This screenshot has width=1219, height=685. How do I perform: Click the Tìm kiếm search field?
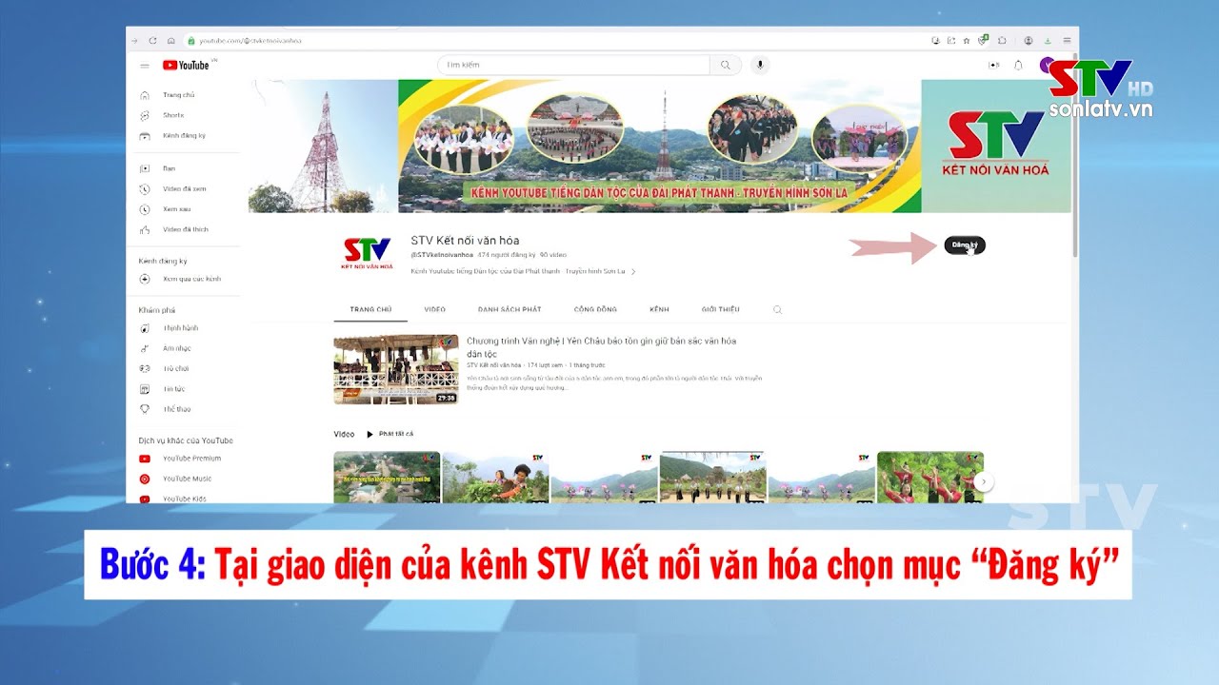point(574,65)
